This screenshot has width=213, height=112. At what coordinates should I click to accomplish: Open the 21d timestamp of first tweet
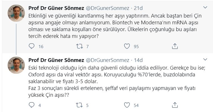[x=138, y=8]
